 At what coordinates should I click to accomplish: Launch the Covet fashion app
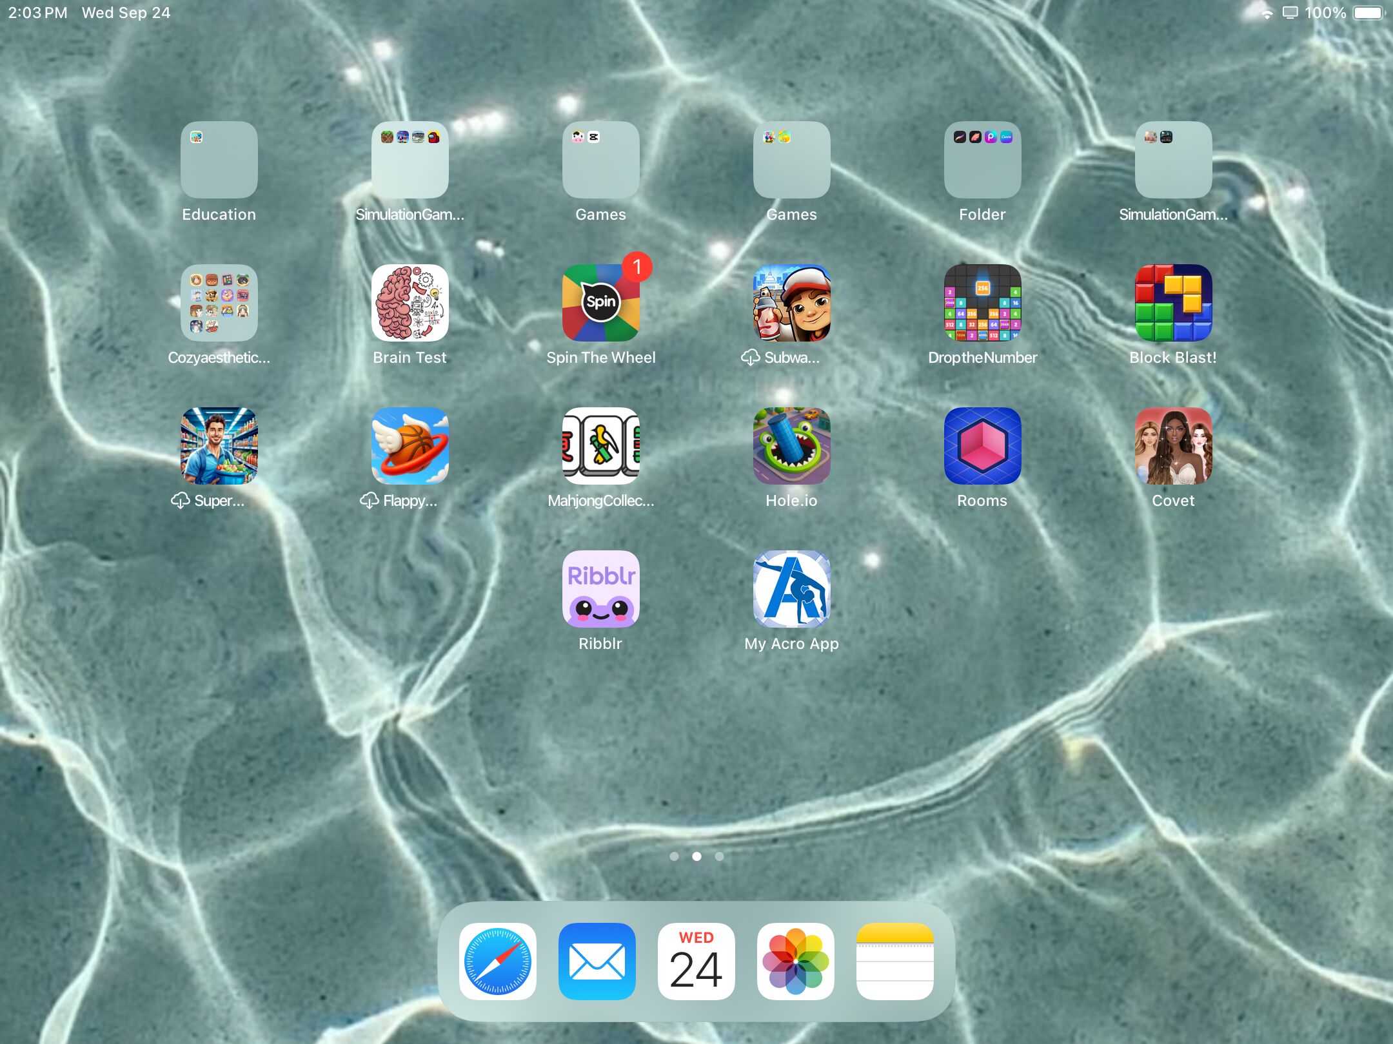pyautogui.click(x=1173, y=446)
